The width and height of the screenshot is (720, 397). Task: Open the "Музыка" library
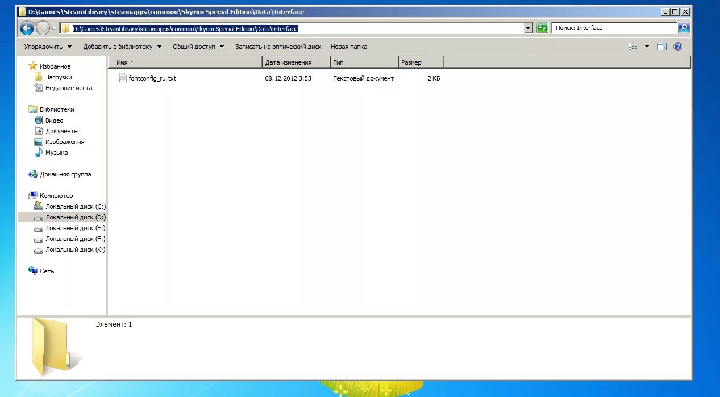[56, 153]
